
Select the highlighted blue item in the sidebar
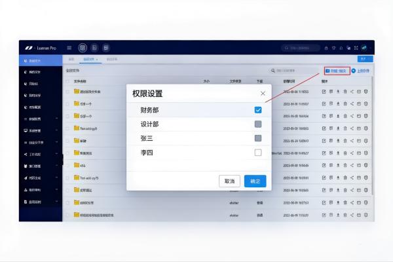[x=41, y=61]
